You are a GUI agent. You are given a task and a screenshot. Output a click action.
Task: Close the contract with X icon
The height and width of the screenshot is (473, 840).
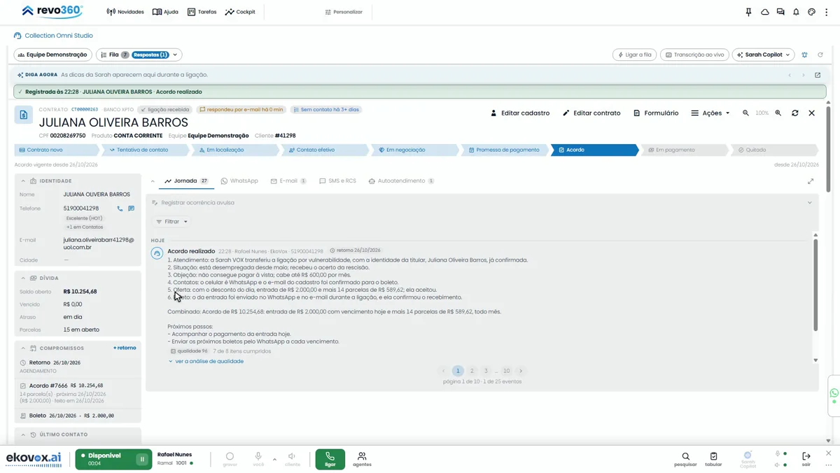click(812, 113)
